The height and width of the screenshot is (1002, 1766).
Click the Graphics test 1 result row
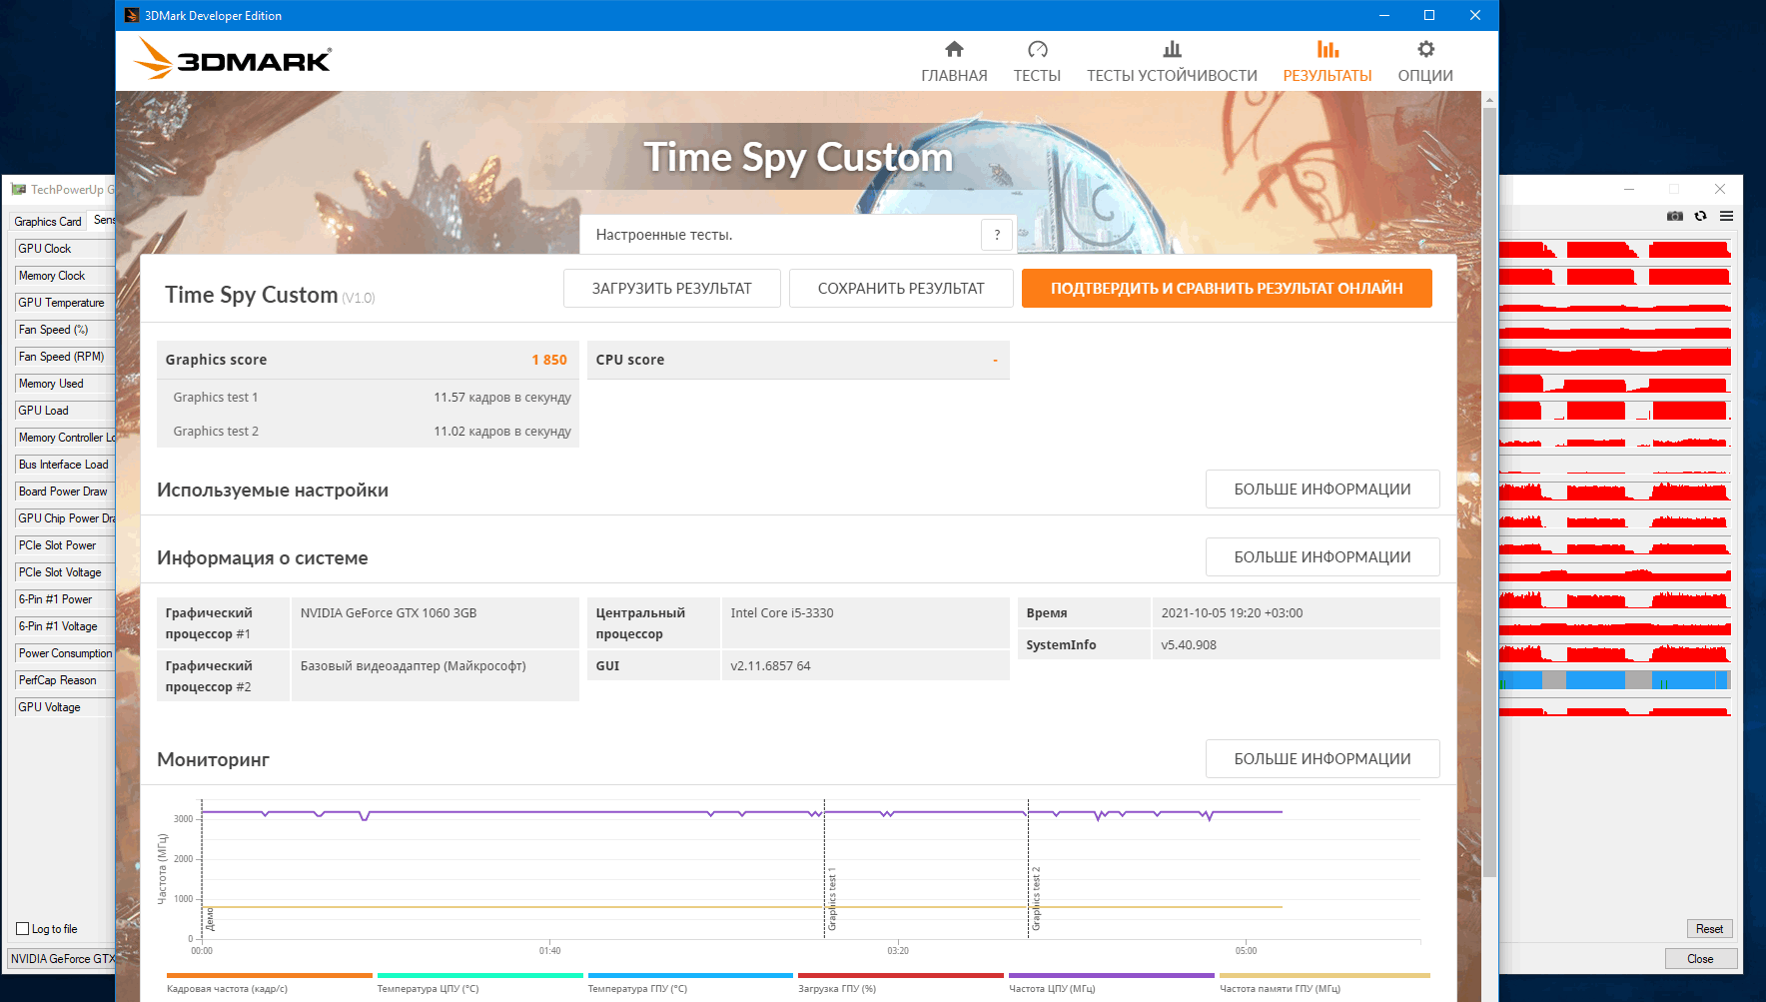[x=368, y=397]
